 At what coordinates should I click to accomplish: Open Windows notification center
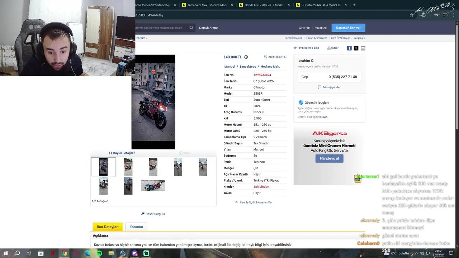[x=451, y=253]
